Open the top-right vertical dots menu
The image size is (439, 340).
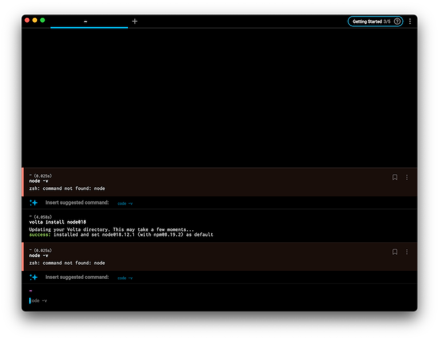[410, 22]
